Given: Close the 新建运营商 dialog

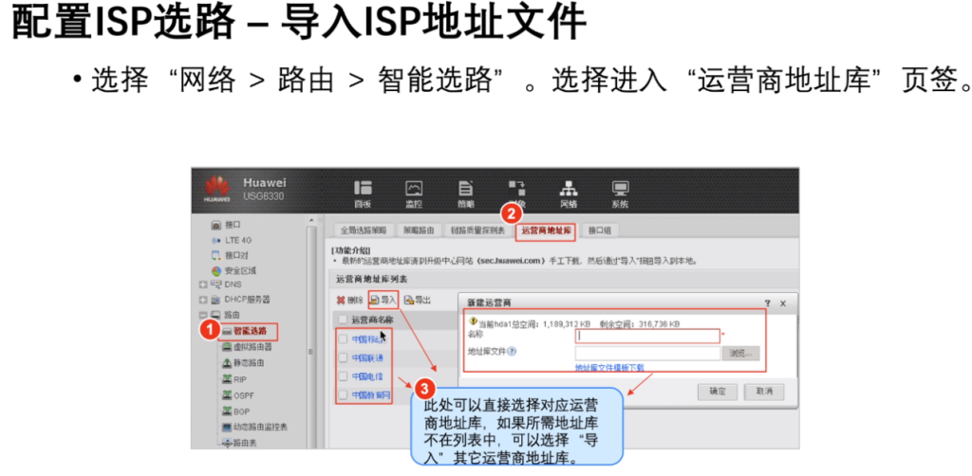Looking at the screenshot, I should click(783, 302).
